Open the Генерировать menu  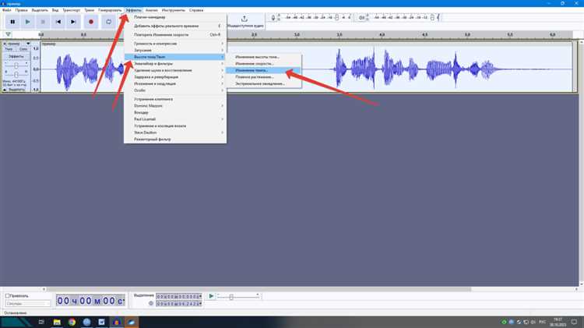coord(110,10)
